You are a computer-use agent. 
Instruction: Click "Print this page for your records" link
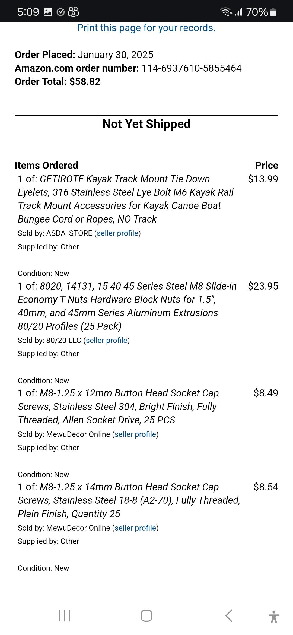[146, 28]
